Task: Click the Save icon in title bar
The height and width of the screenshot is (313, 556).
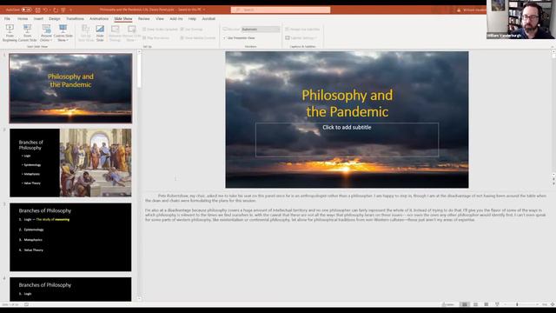Action: [37, 10]
